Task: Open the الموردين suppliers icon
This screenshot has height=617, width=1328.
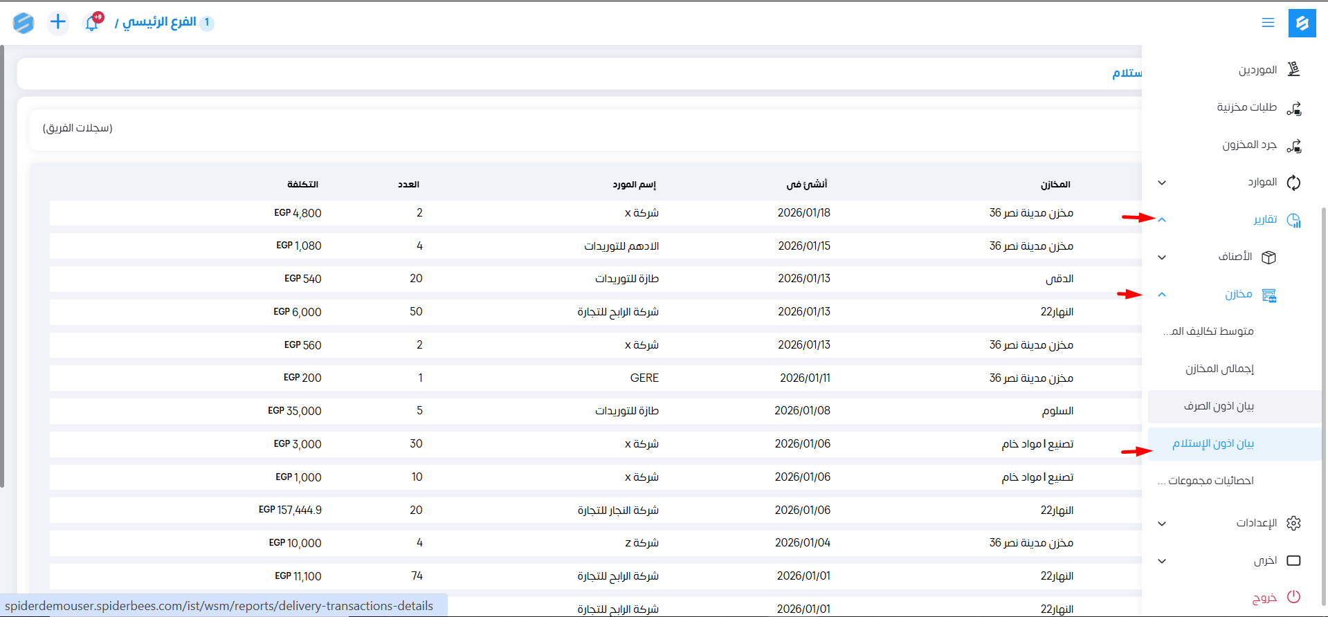Action: 1293,70
